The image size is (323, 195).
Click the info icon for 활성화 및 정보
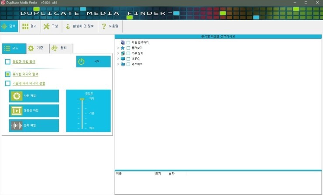point(68,26)
